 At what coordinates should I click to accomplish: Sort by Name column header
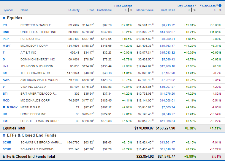point(24,10)
